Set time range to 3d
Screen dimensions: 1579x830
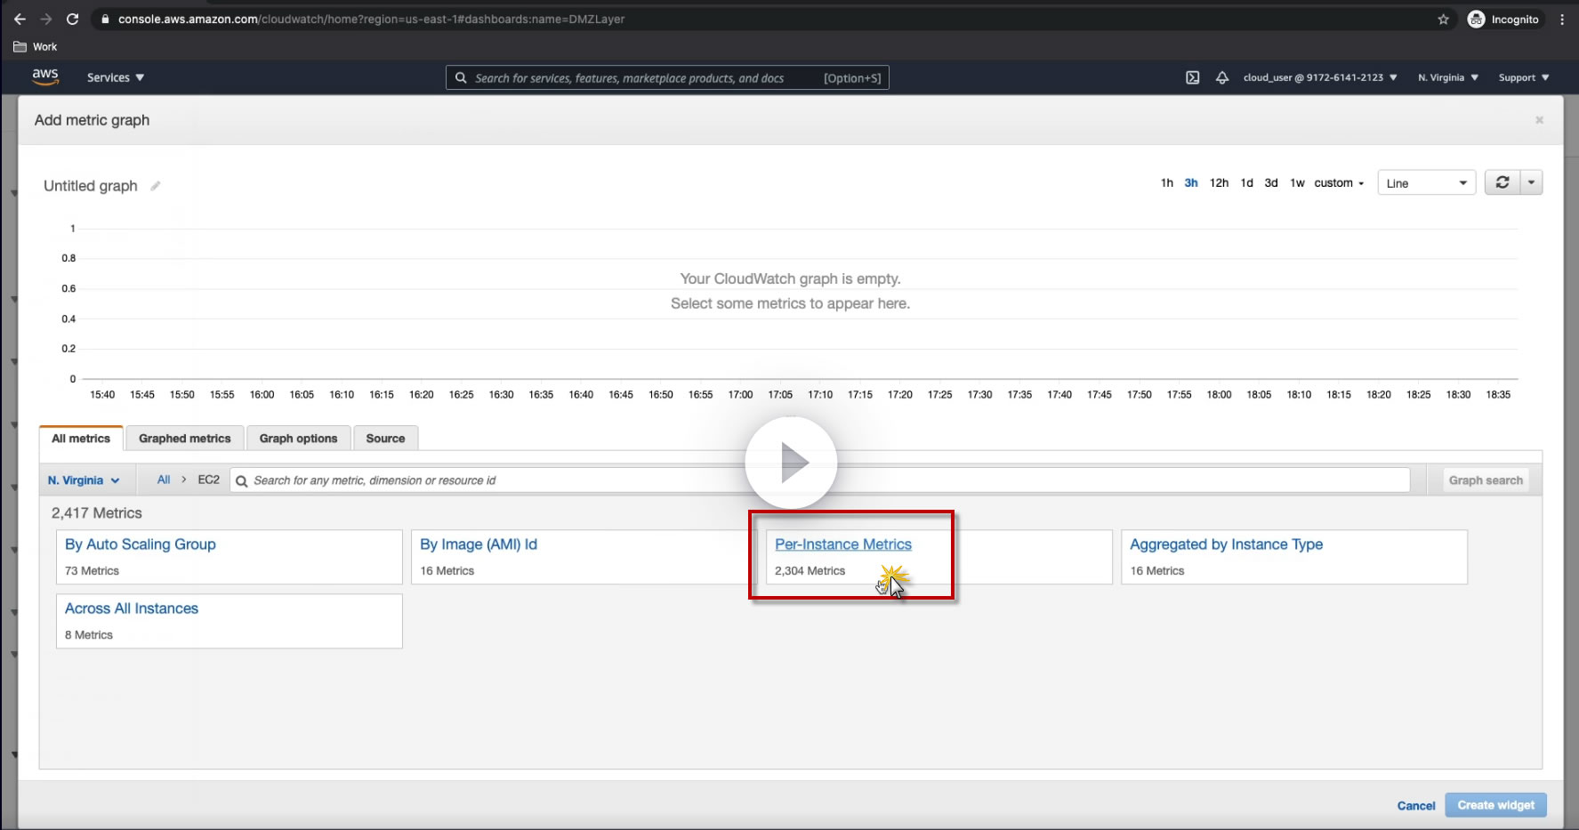coord(1271,183)
